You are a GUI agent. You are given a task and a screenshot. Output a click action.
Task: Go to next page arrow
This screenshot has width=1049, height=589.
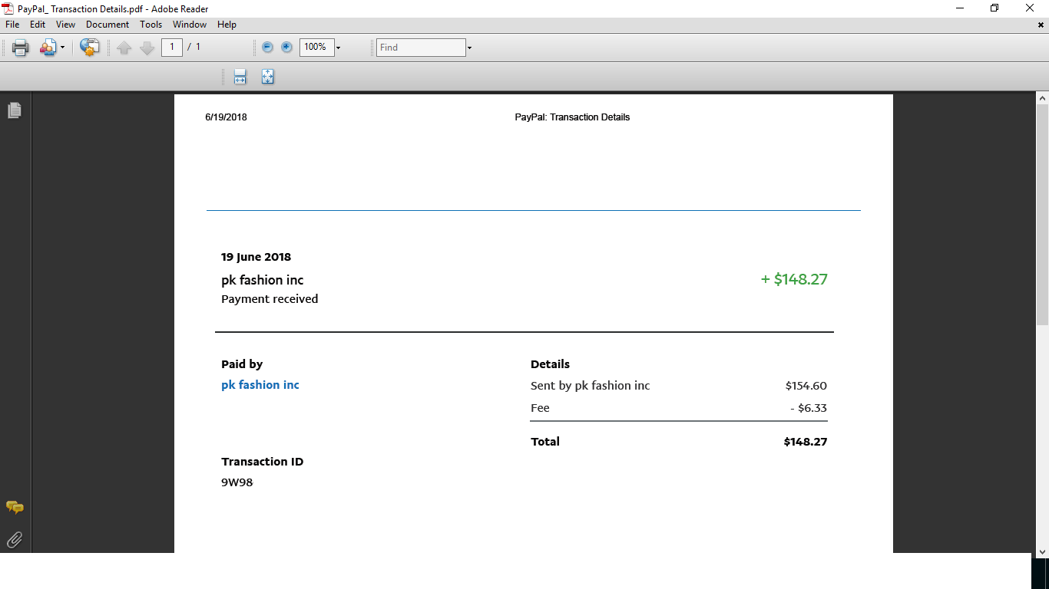coord(147,48)
